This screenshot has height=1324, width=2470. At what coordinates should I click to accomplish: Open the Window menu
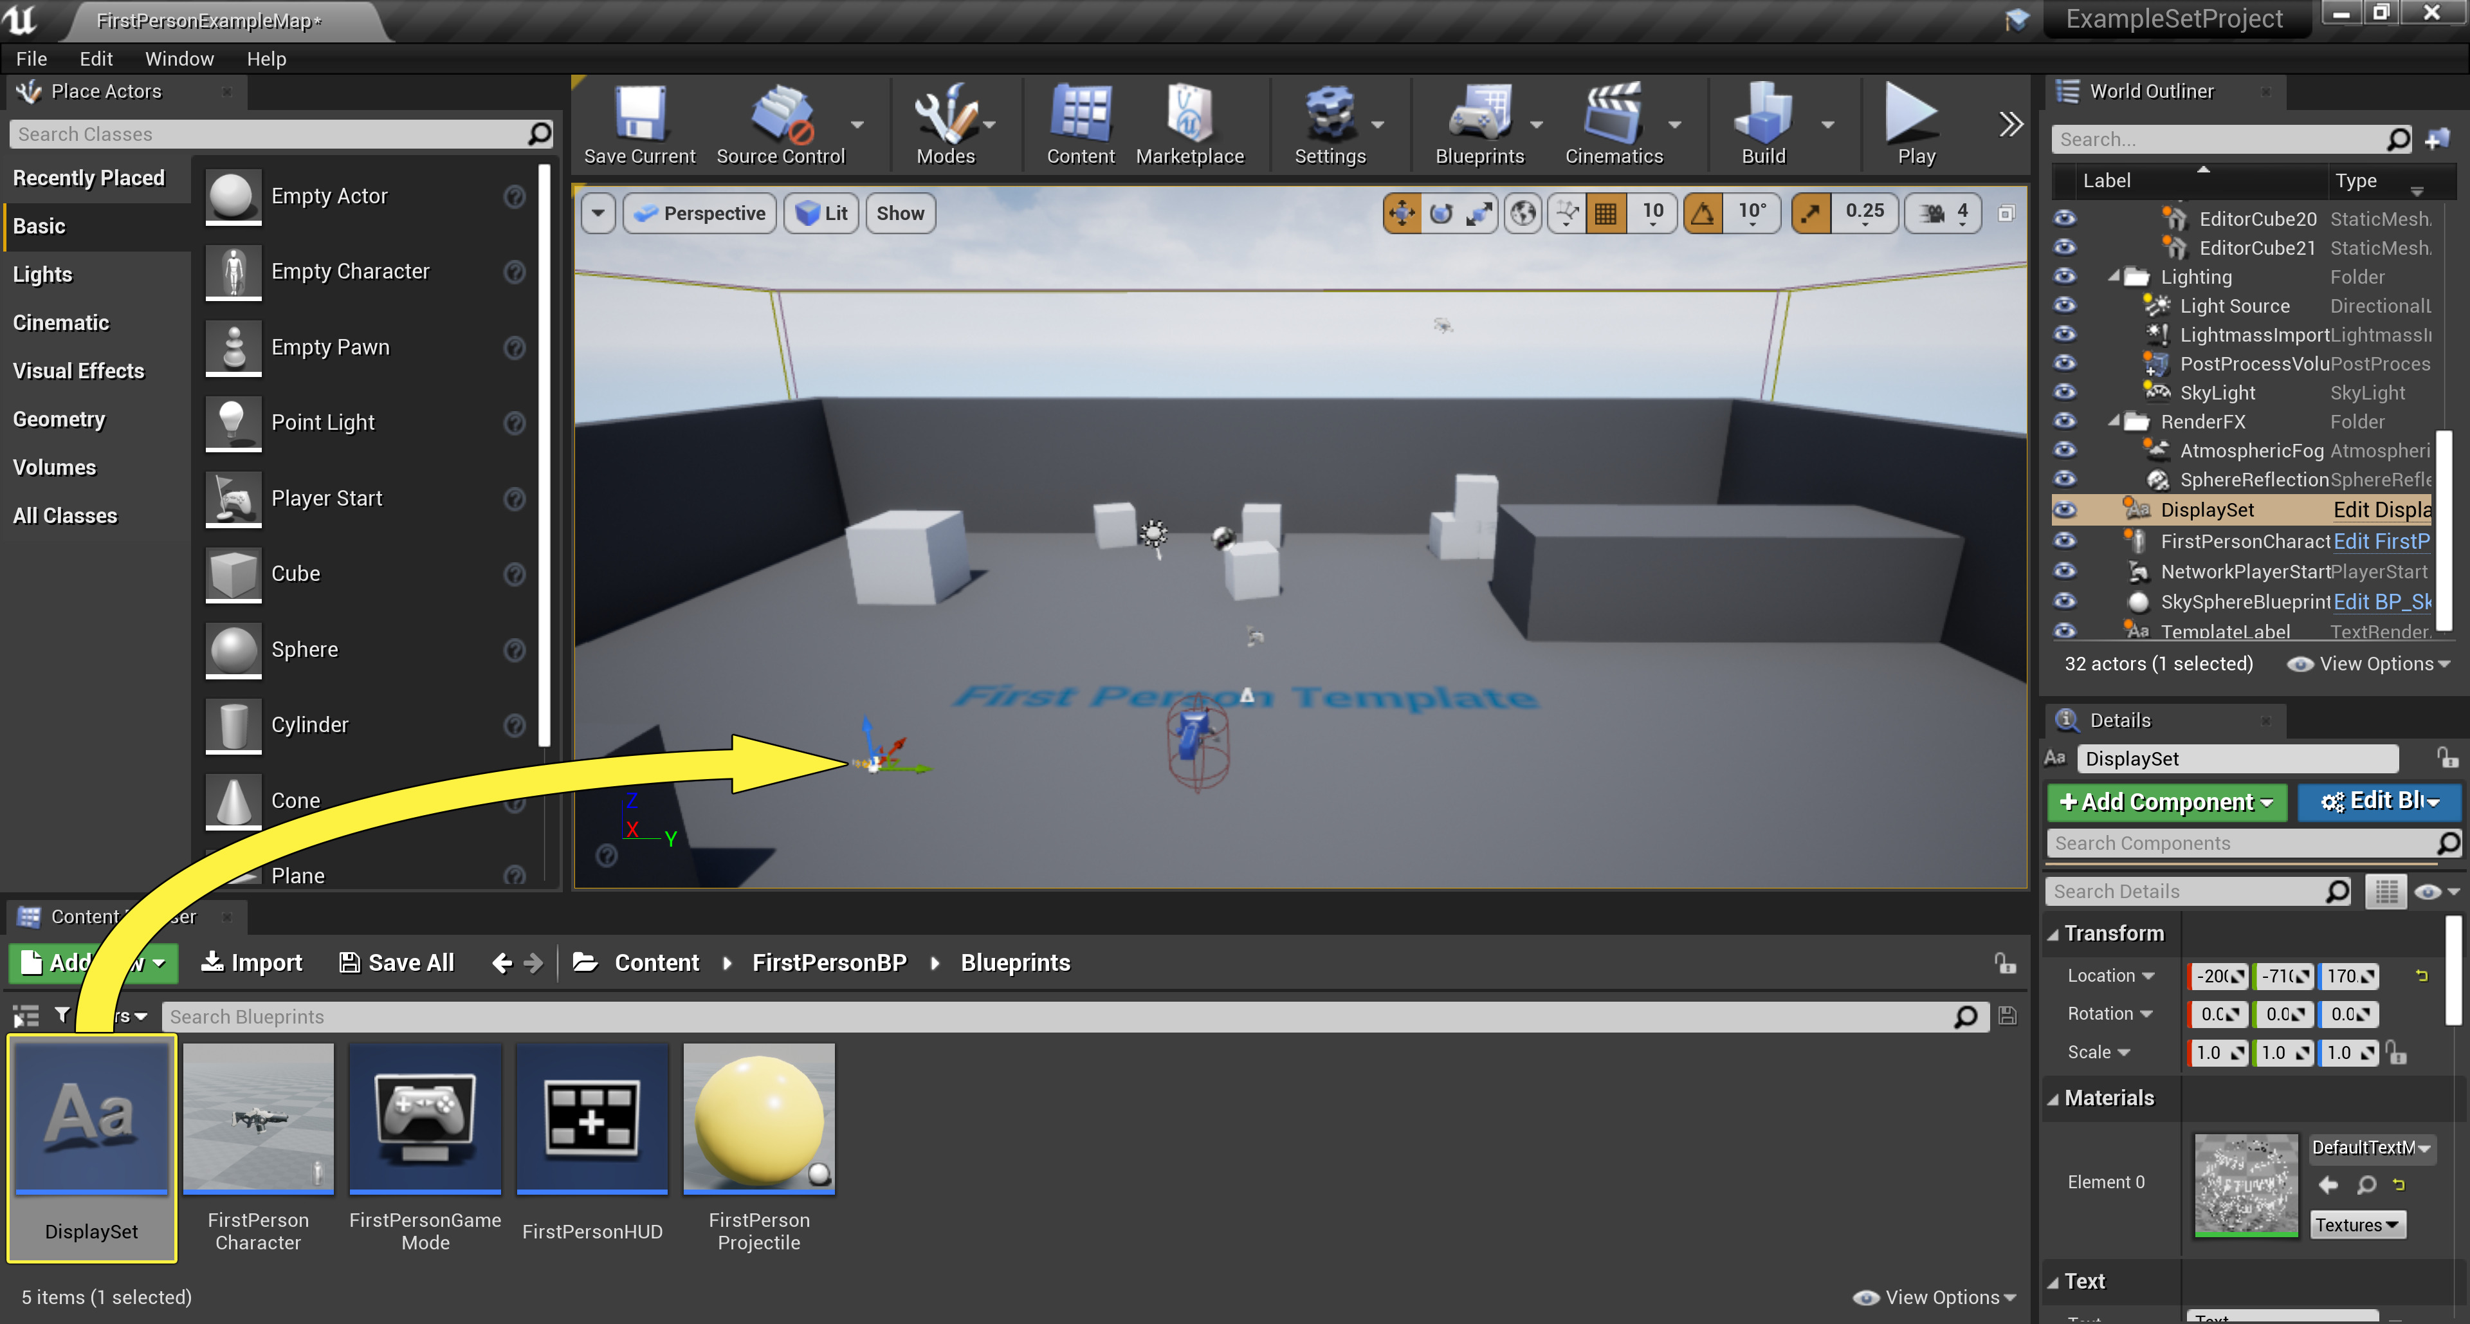click(178, 59)
